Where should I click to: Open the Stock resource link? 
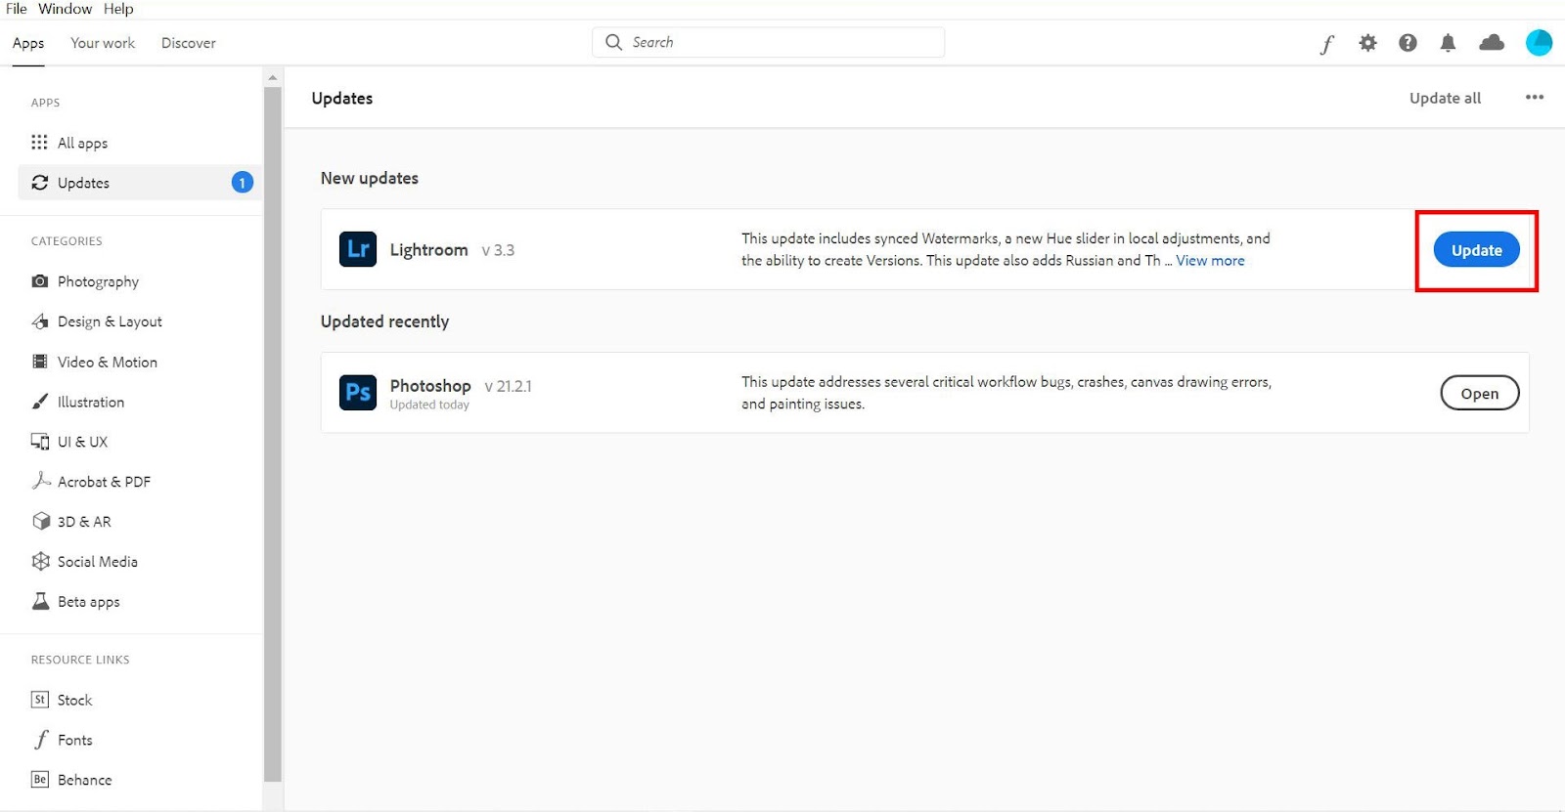tap(75, 700)
